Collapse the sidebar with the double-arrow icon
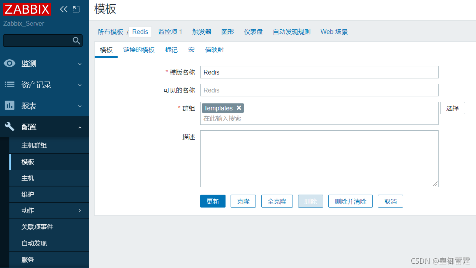The height and width of the screenshot is (268, 476). [x=63, y=9]
